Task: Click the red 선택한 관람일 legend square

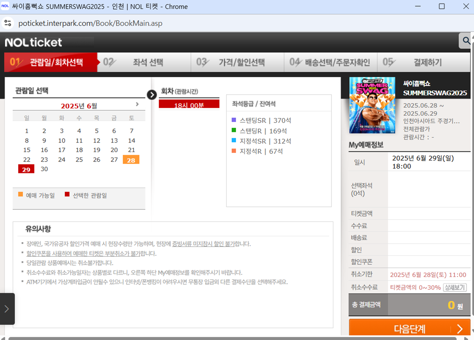Action: (x=67, y=194)
